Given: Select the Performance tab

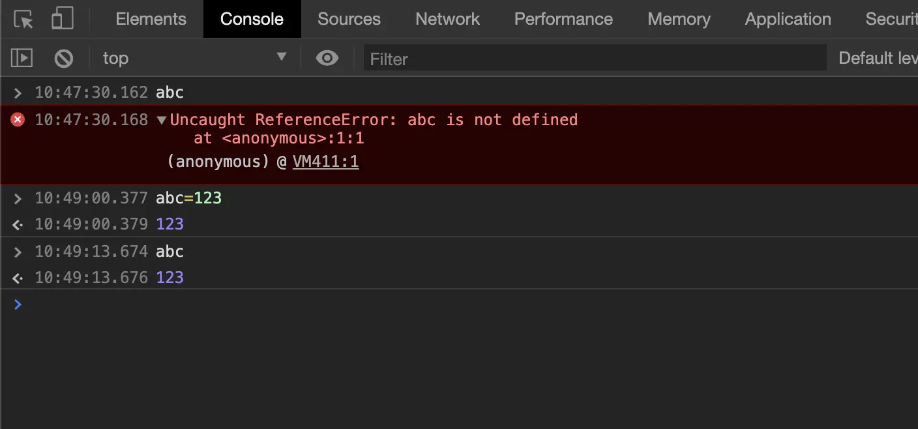Looking at the screenshot, I should click(x=563, y=20).
